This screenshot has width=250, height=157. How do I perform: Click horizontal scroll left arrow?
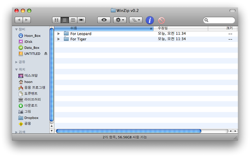[231, 131]
